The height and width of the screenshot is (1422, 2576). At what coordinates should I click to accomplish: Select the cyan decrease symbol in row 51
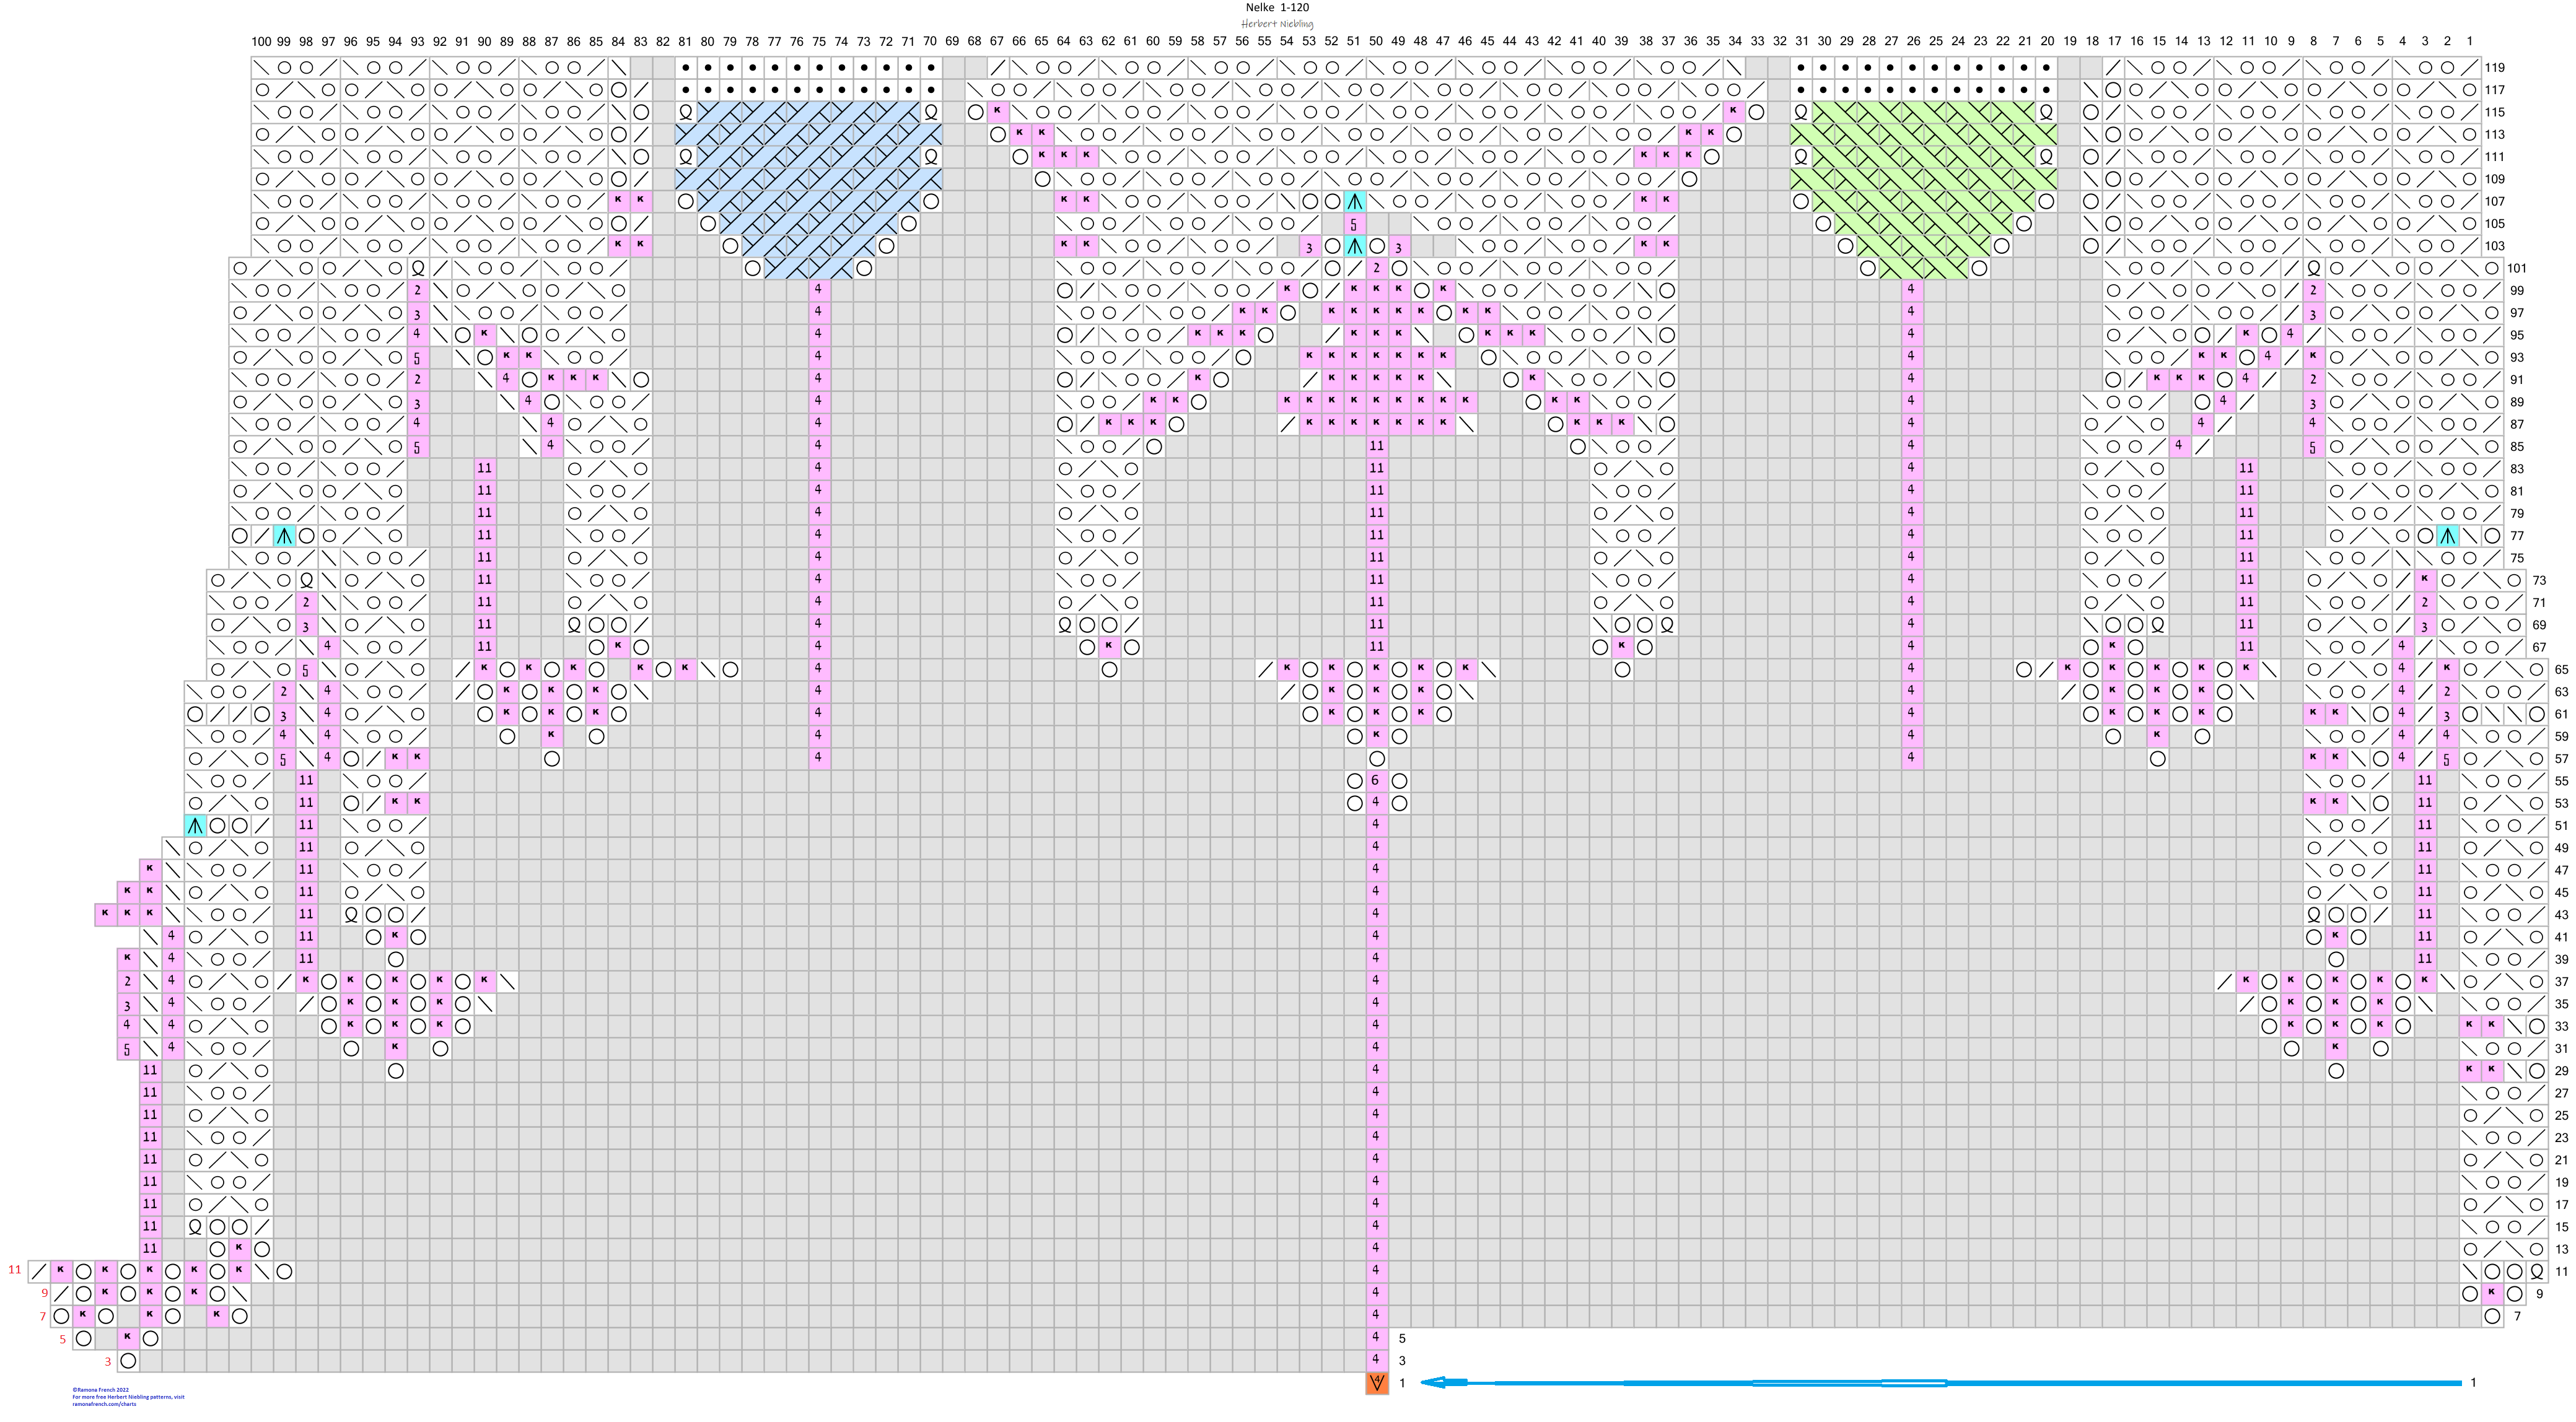(195, 826)
